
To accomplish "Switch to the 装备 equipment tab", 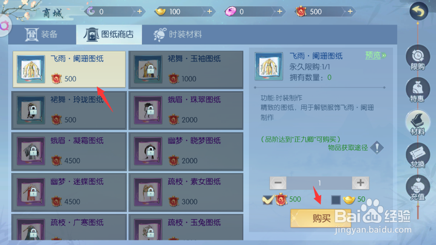I will point(42,34).
